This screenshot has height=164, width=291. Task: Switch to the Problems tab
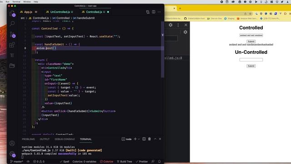[28, 139]
